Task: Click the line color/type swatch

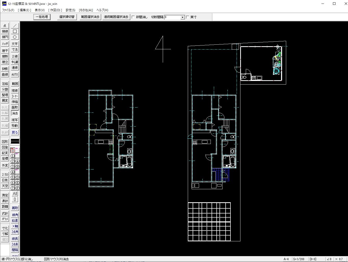Action: click(15, 141)
